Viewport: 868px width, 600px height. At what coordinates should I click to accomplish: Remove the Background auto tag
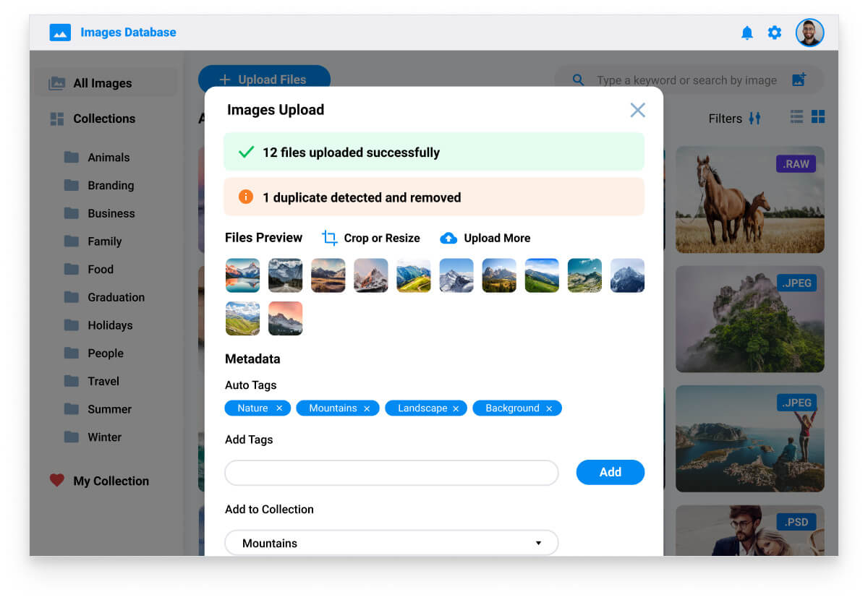[549, 408]
